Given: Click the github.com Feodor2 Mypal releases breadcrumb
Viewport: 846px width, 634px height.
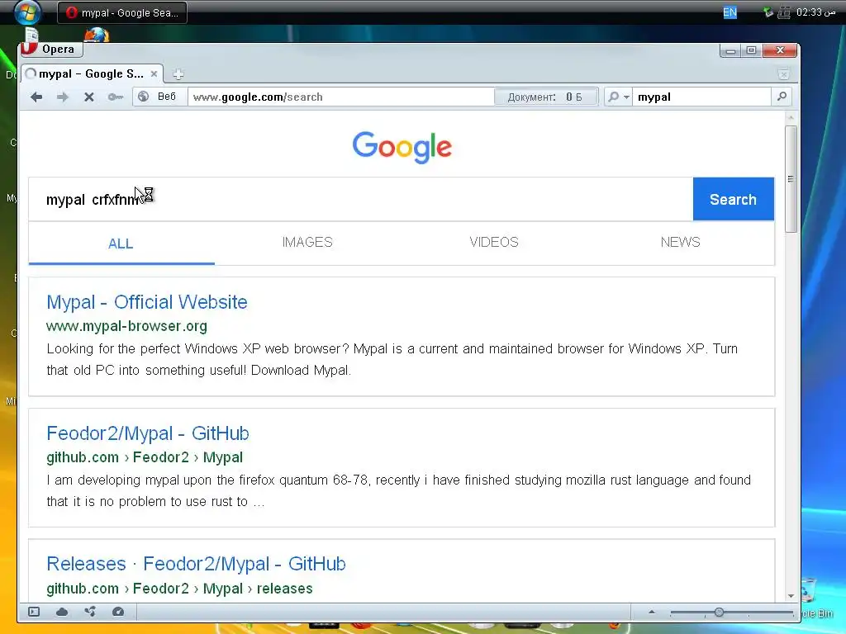Looking at the screenshot, I should point(179,588).
